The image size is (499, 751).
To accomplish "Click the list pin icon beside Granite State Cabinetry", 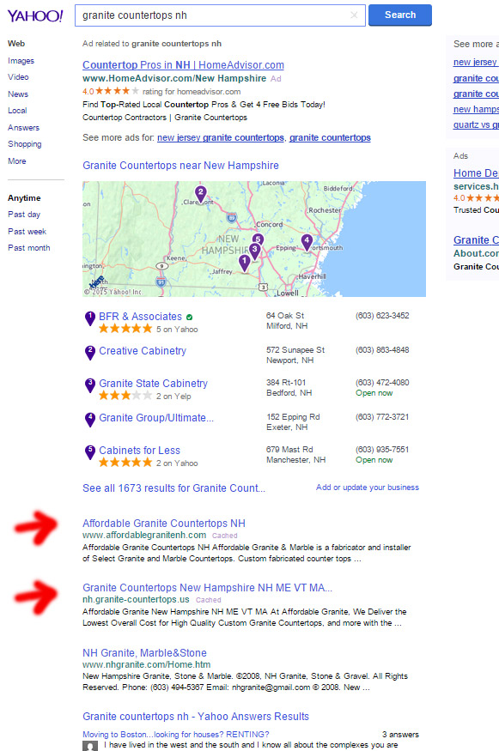I will [89, 385].
